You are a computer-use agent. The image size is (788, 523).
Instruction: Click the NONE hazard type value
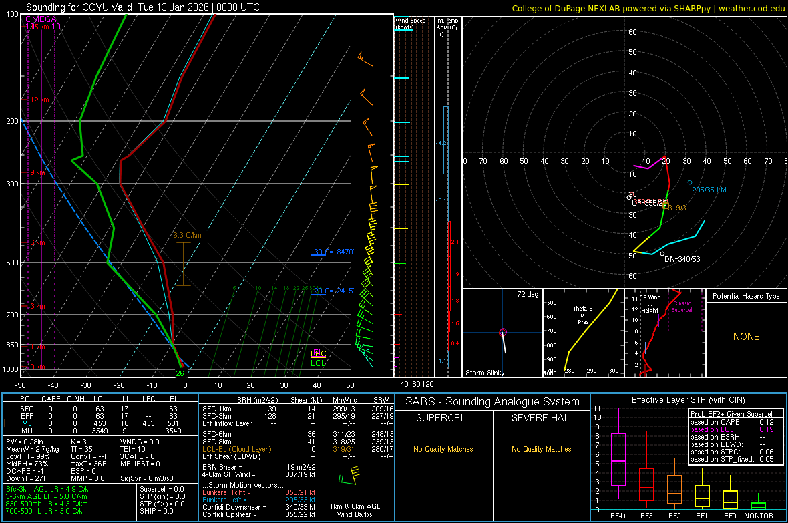tap(746, 337)
